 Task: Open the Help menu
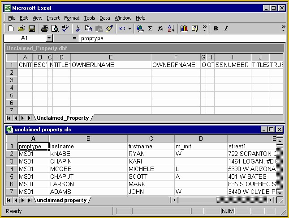pyautogui.click(x=141, y=18)
